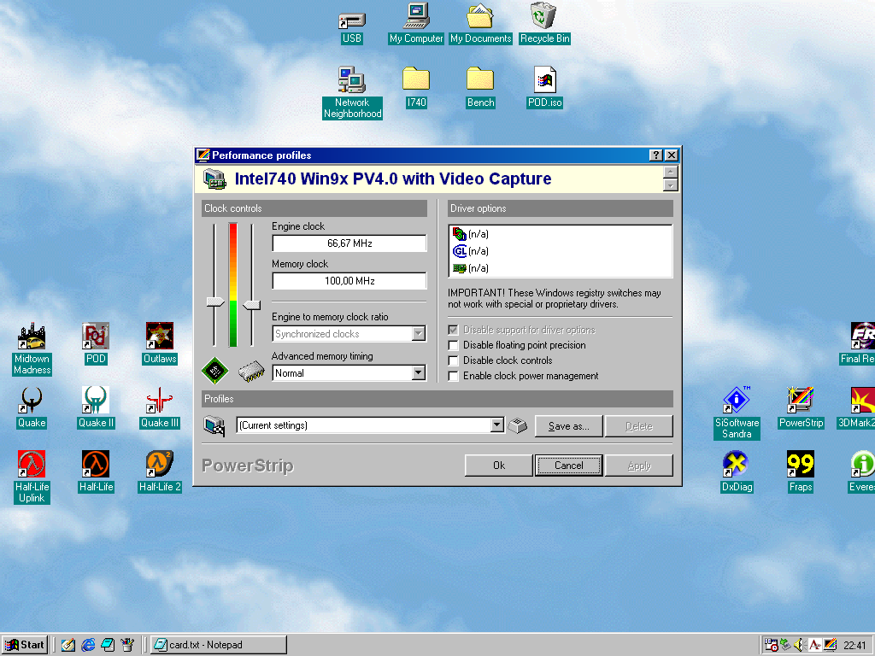The image size is (875, 656).
Task: Open the Windows Start menu
Action: [x=25, y=645]
